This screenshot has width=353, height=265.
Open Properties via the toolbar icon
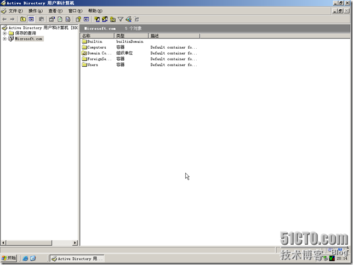[x=52, y=19]
